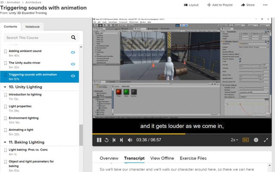Open Animating a light lesson
Image resolution: width=275 pixels, height=172 pixels.
[21, 130]
